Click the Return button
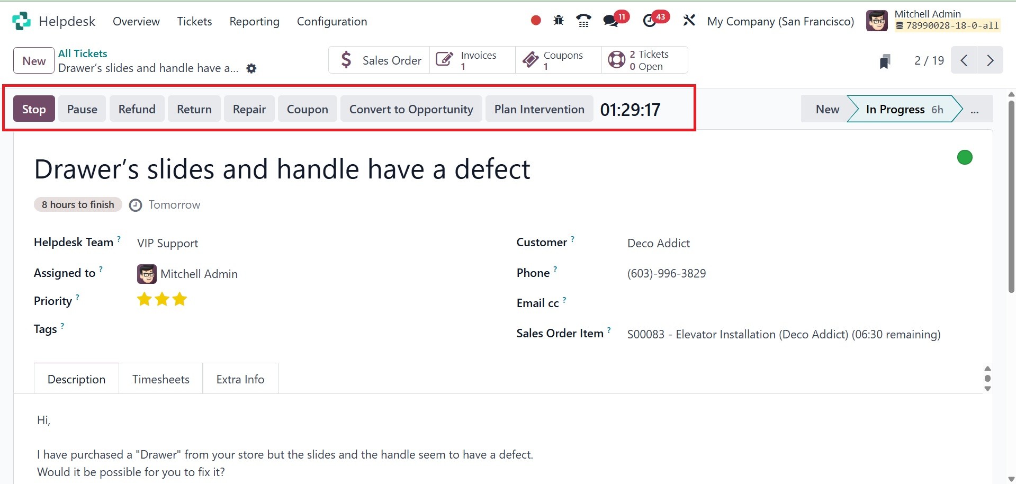Image resolution: width=1016 pixels, height=484 pixels. tap(194, 109)
